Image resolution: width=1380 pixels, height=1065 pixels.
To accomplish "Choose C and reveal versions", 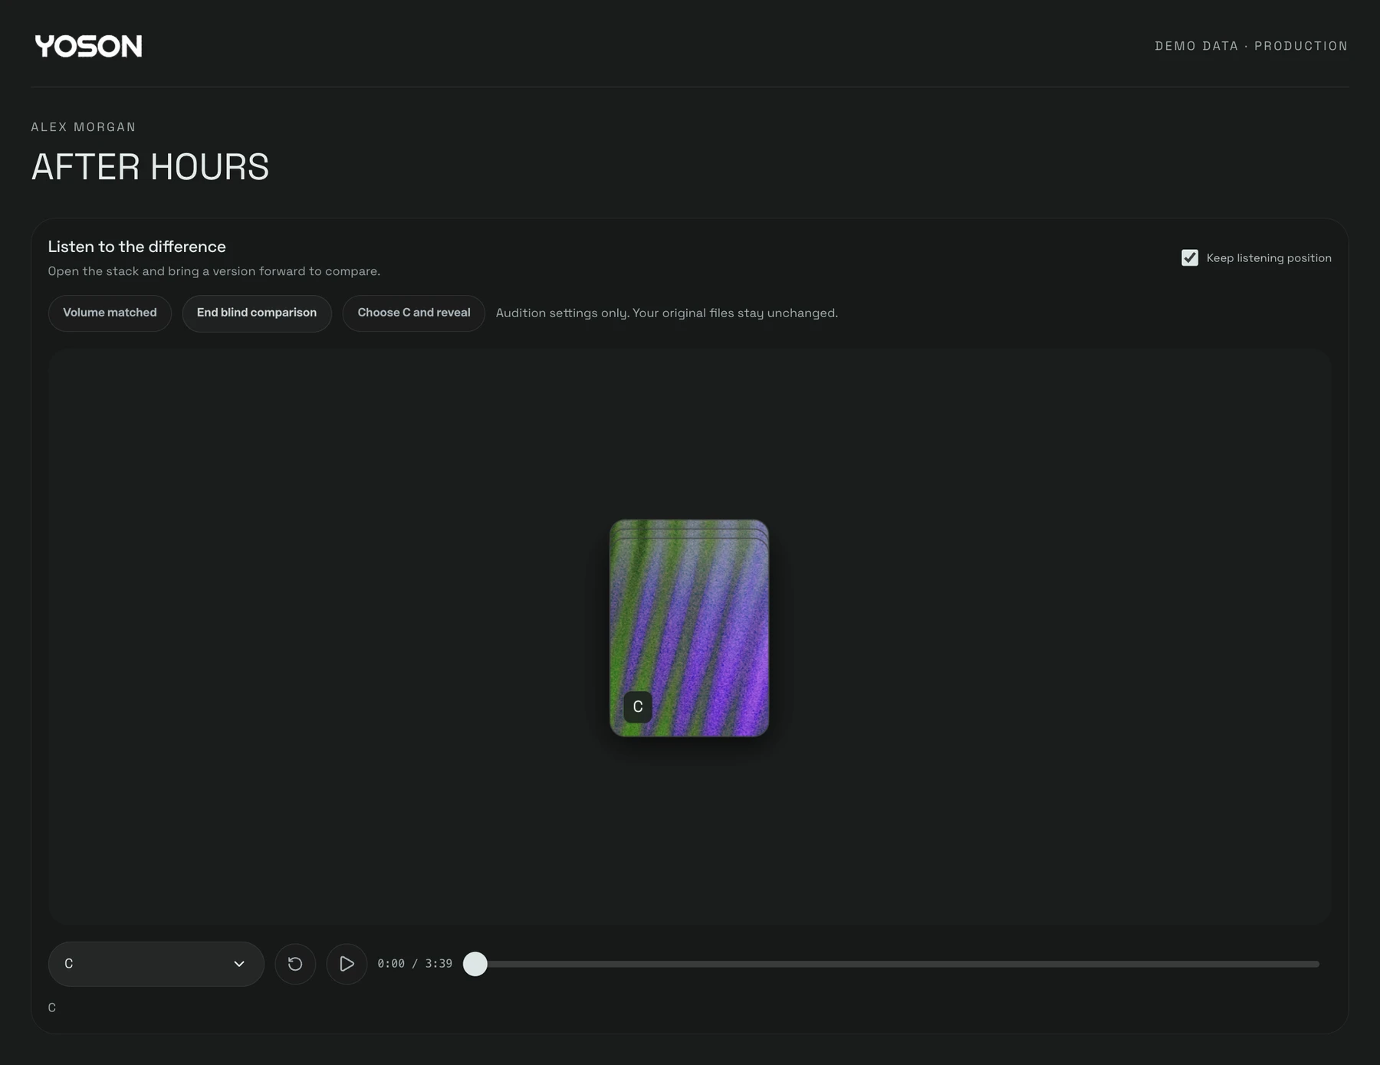I will click(x=414, y=313).
